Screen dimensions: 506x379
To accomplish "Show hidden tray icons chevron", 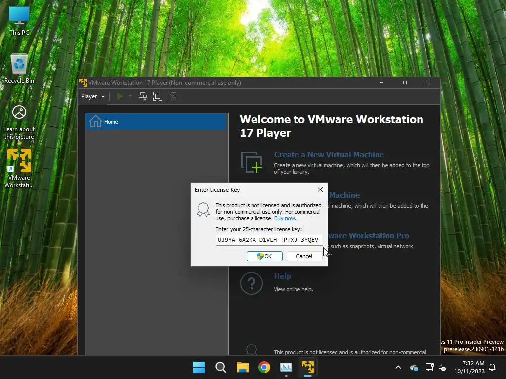I will [398, 367].
